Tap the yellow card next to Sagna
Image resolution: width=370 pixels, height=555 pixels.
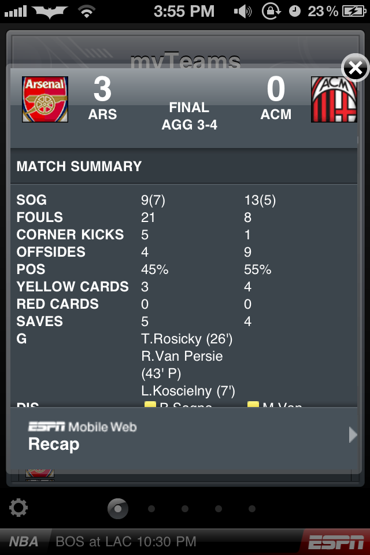tap(150, 406)
